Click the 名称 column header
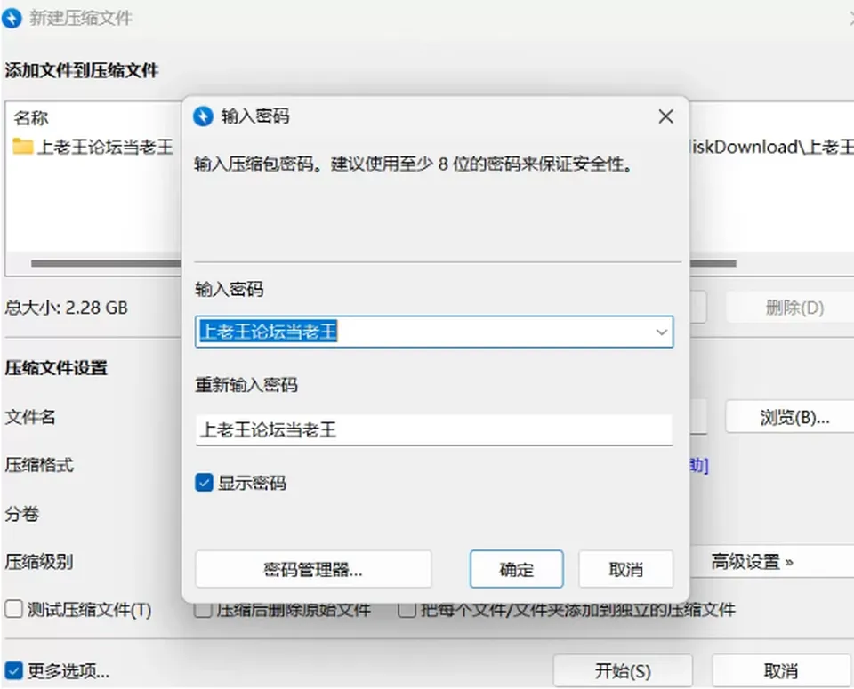 30,117
